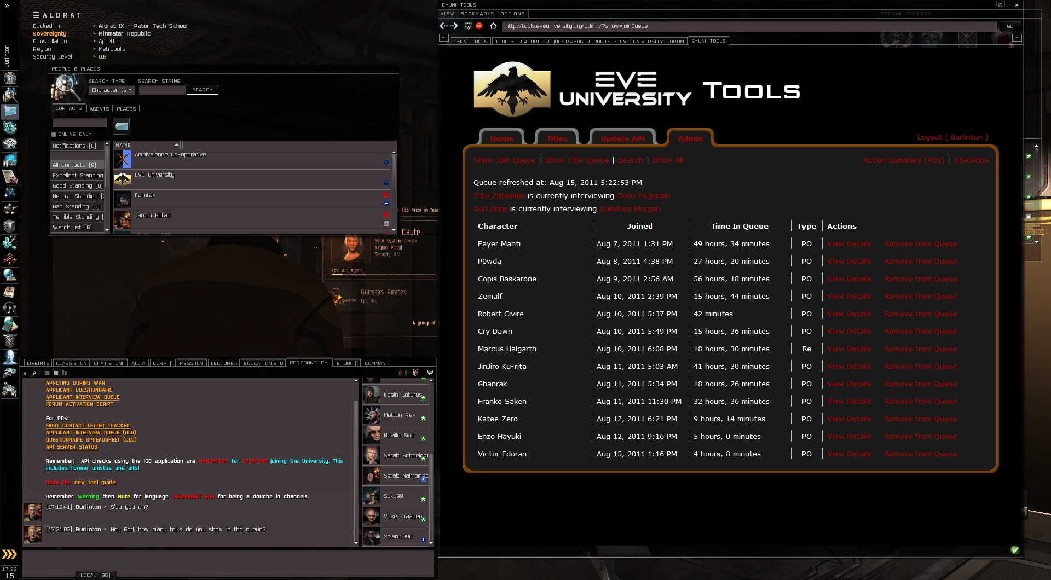Open the Action Summary (POs) link
1051x580 pixels.
pos(903,160)
